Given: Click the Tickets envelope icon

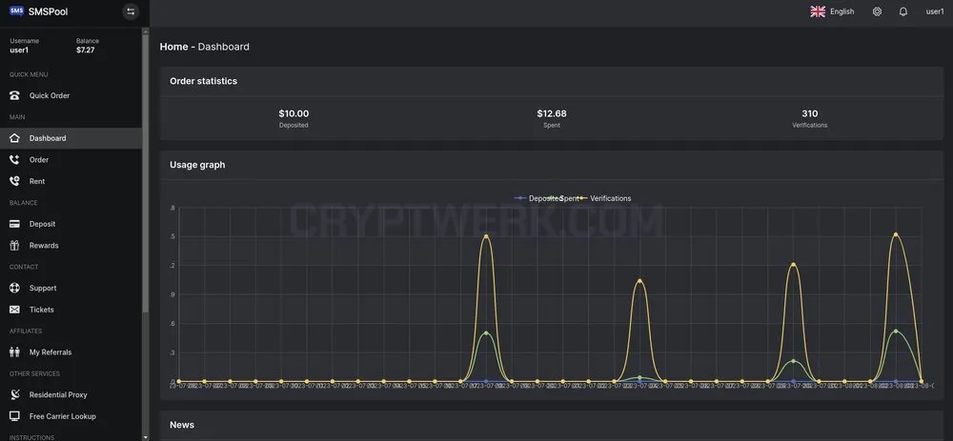Looking at the screenshot, I should (15, 310).
